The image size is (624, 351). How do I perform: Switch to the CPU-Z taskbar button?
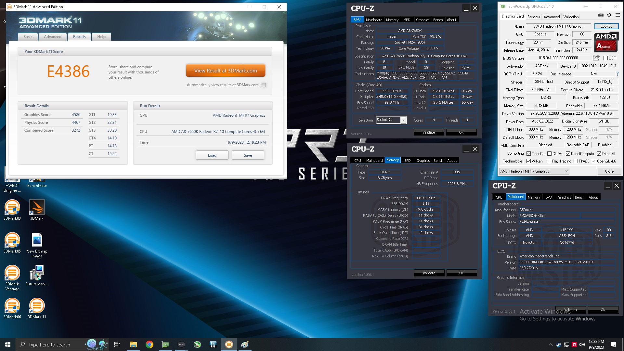[x=181, y=344]
